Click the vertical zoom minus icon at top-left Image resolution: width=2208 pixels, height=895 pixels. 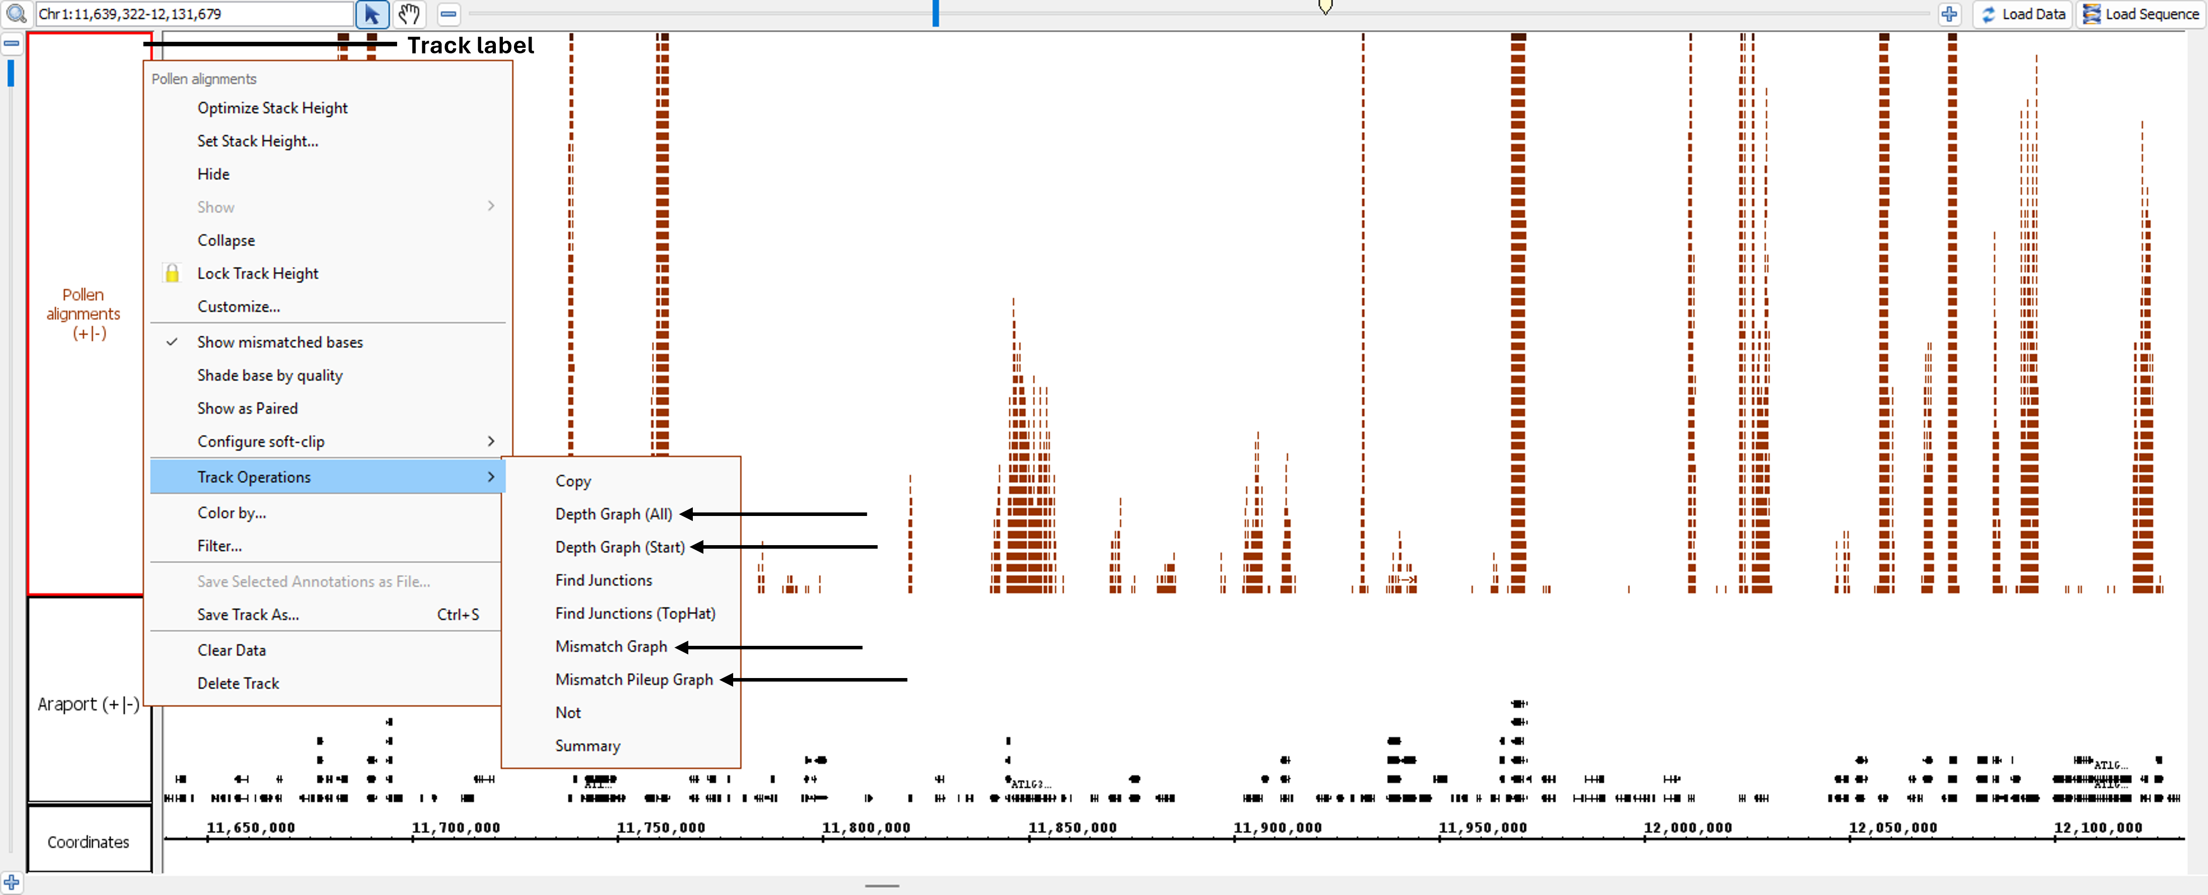click(x=11, y=43)
